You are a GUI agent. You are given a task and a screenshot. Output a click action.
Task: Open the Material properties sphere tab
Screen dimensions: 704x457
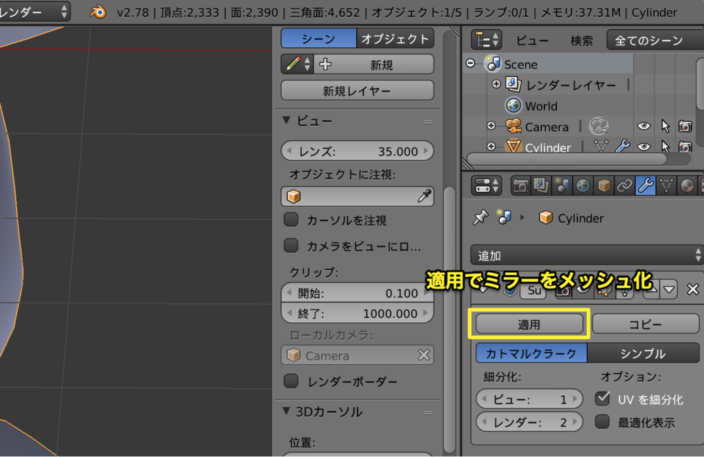687,186
